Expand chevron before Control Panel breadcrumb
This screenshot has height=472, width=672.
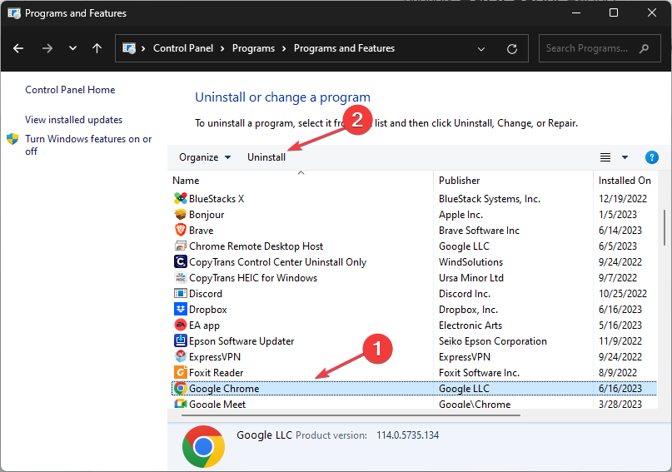143,48
